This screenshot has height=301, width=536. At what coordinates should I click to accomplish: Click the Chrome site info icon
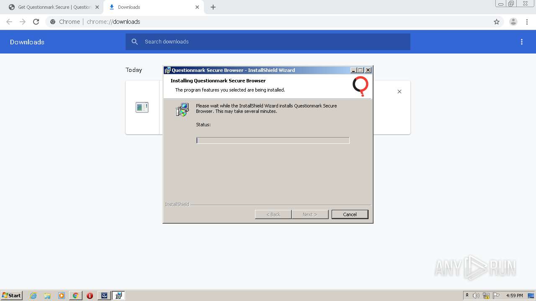coord(53,22)
